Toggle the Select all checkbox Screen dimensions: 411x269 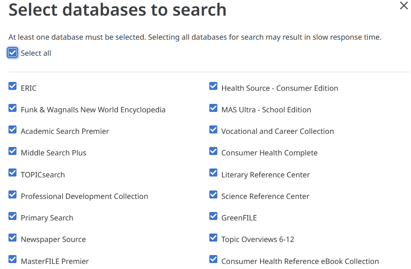point(12,53)
